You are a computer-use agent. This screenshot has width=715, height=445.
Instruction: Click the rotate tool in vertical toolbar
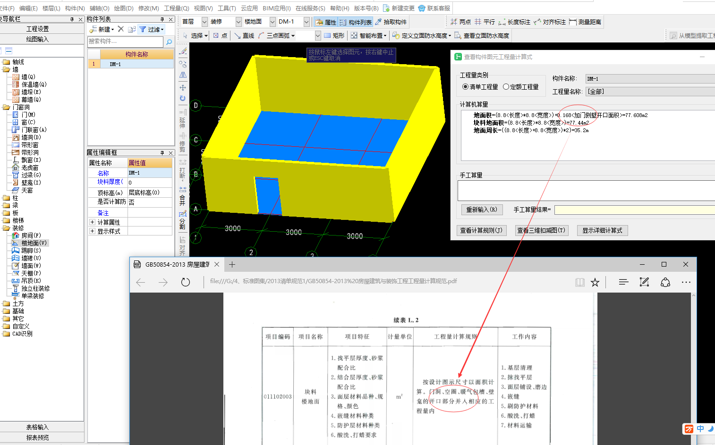183,98
